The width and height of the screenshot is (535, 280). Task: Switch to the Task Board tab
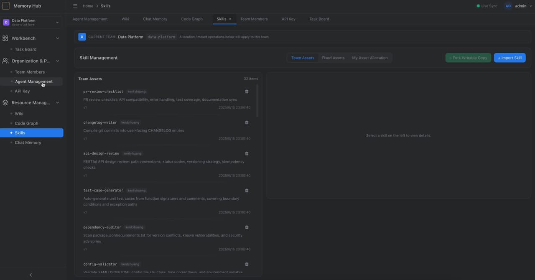point(319,19)
